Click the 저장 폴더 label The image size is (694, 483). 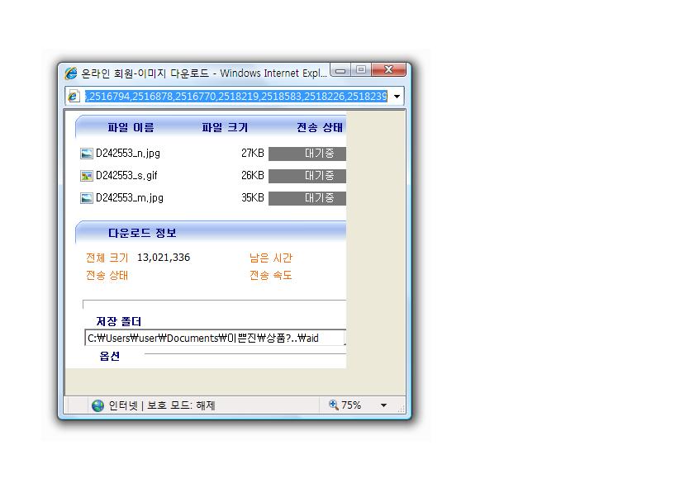pyautogui.click(x=119, y=321)
